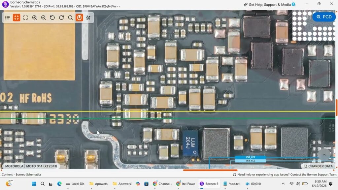Open the Wi-Fi network tray icon
The image size is (338, 190).
(x=291, y=184)
